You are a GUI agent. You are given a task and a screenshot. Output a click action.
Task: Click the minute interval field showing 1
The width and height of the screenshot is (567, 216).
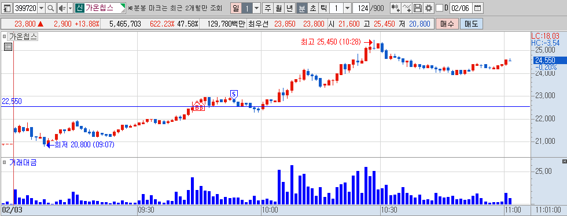point(336,8)
